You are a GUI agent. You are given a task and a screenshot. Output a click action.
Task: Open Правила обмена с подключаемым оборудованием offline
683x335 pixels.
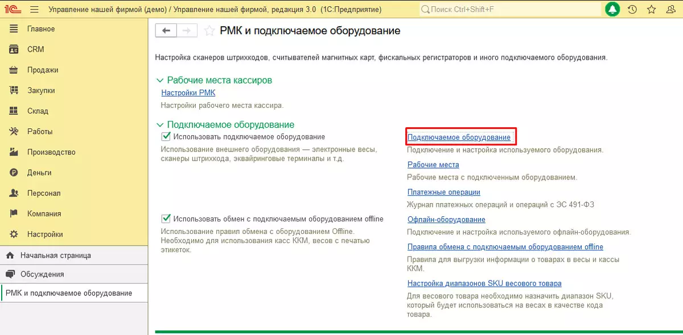[505, 247]
